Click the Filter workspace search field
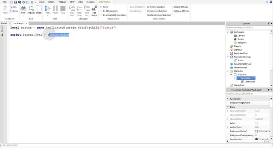 pyautogui.click(x=249, y=28)
